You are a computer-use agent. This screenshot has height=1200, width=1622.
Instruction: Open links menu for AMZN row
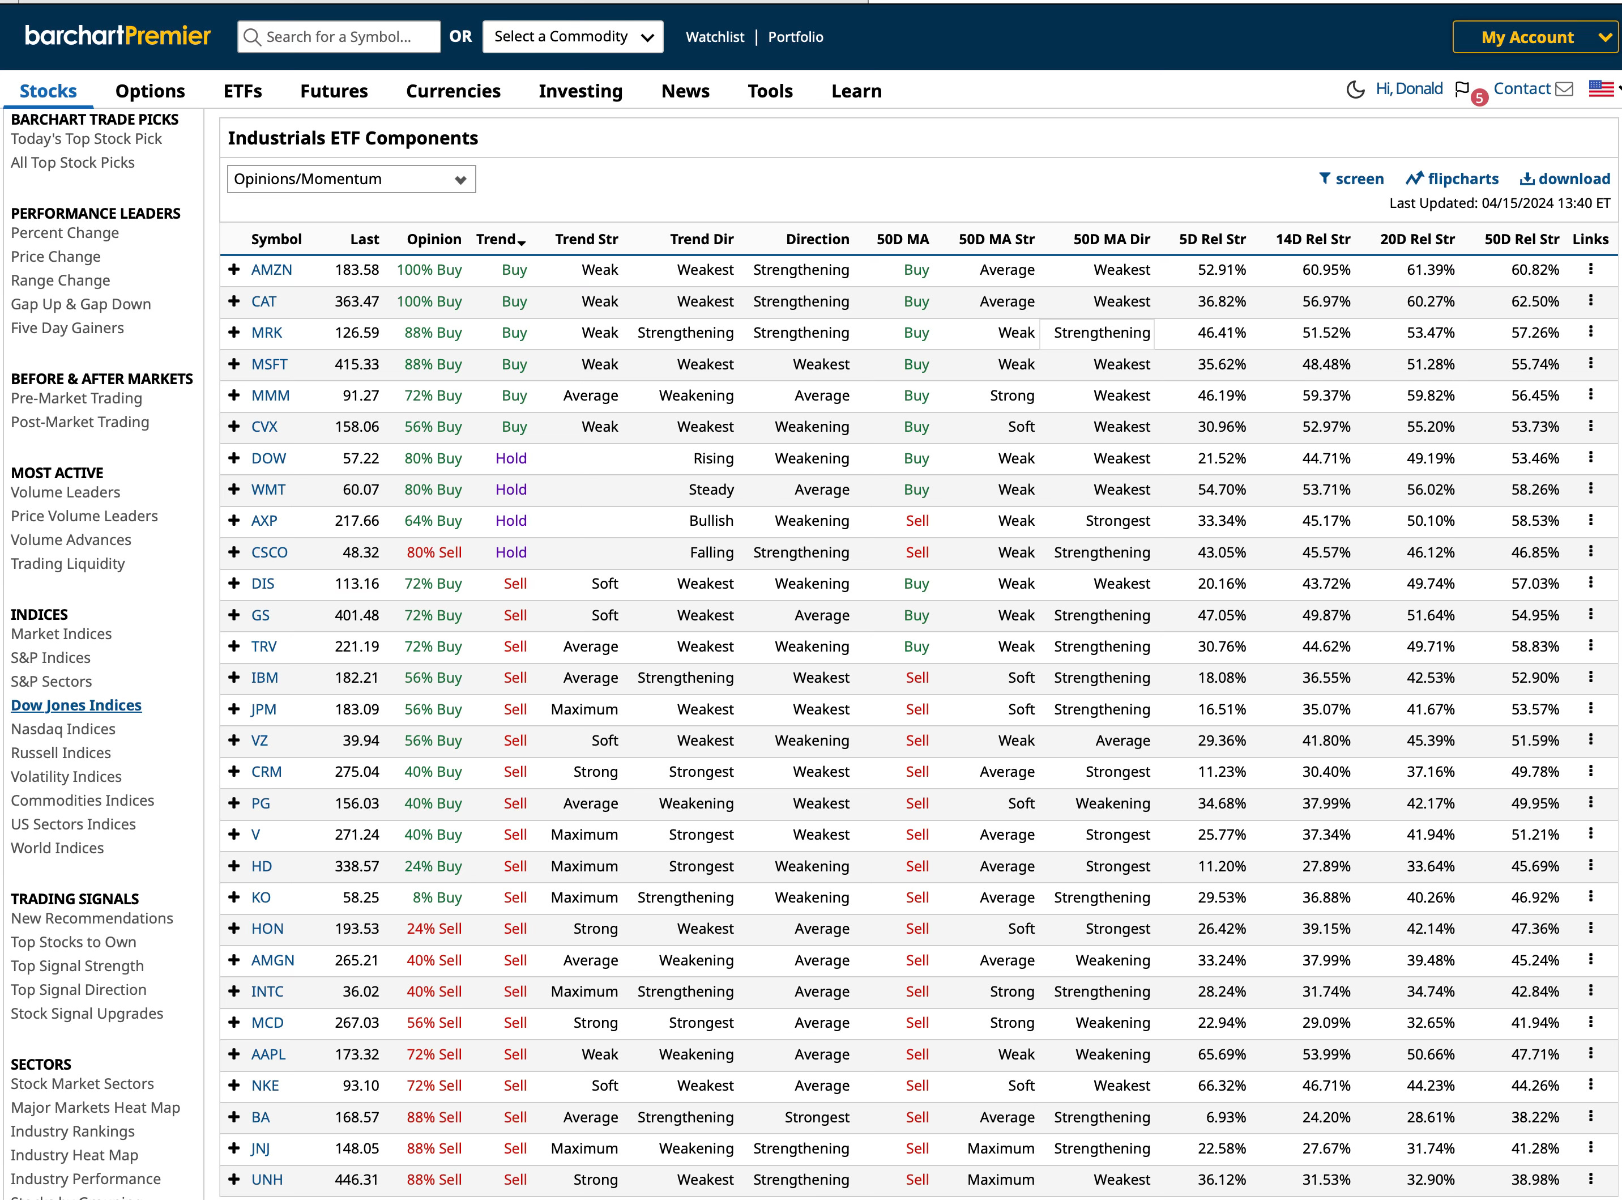pos(1591,270)
